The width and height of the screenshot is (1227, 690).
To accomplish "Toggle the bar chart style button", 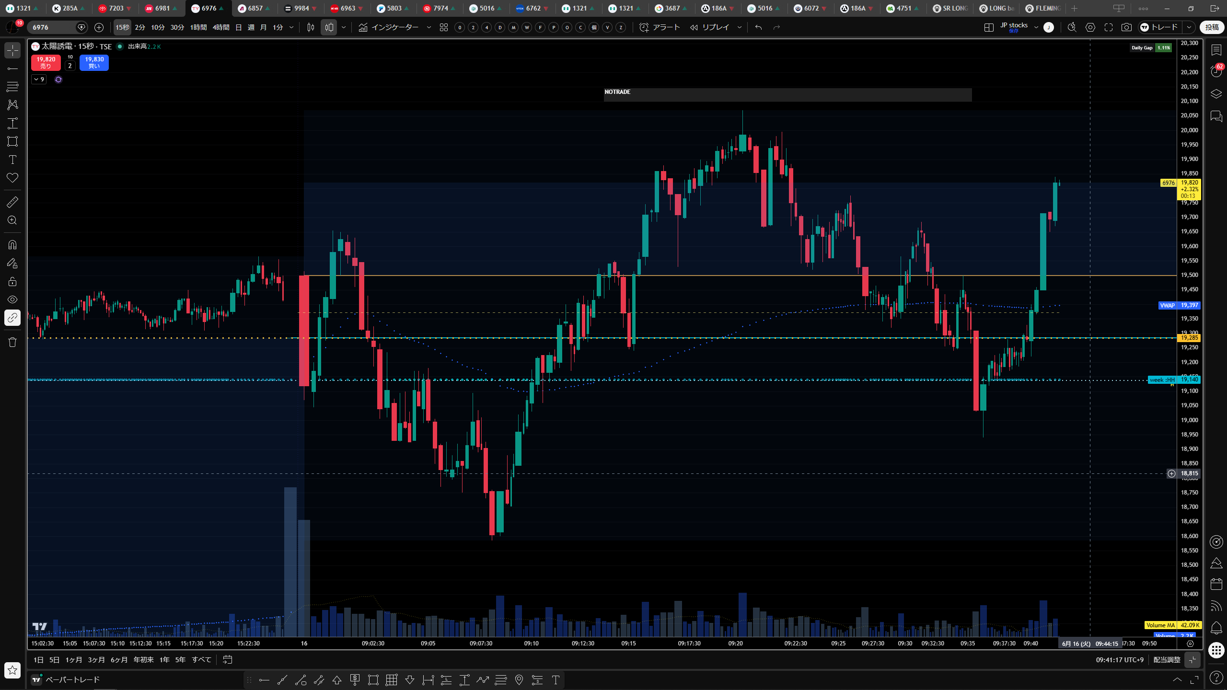I will coord(311,27).
